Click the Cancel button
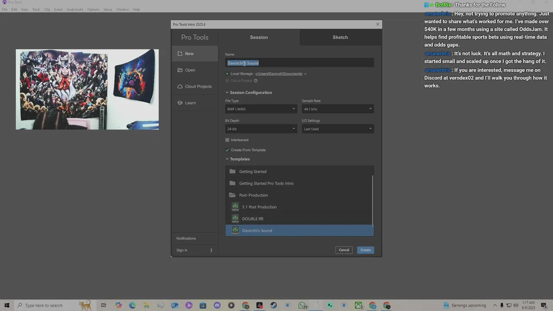Viewport: 553px width, 311px height. coord(344,250)
